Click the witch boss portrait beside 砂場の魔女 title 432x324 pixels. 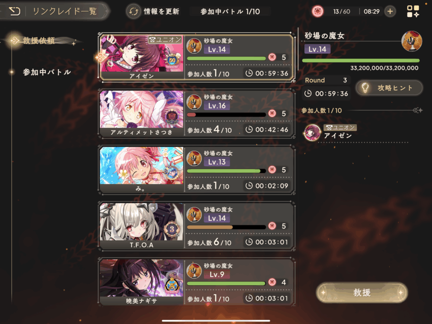point(412,41)
